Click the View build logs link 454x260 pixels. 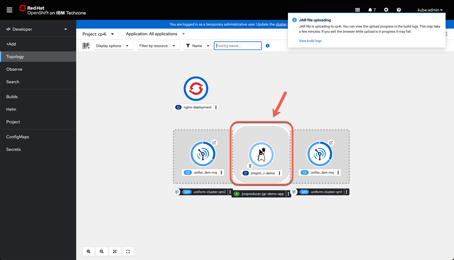(310, 41)
